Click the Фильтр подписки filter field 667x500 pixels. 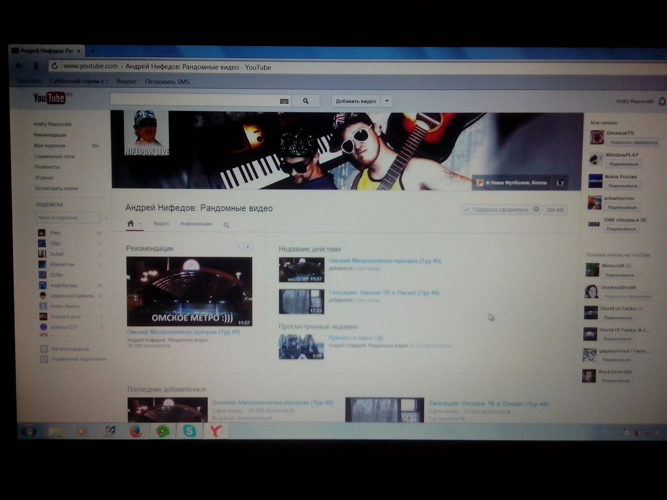pyautogui.click(x=68, y=217)
